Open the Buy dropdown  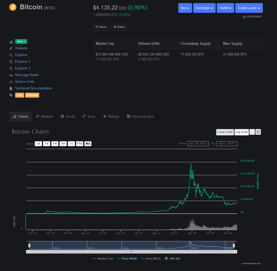tap(185, 8)
